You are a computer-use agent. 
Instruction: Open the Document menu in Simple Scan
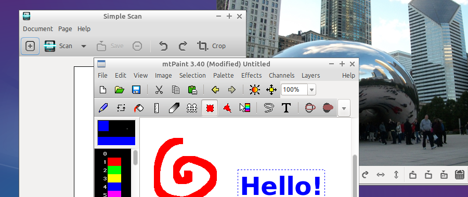point(38,29)
